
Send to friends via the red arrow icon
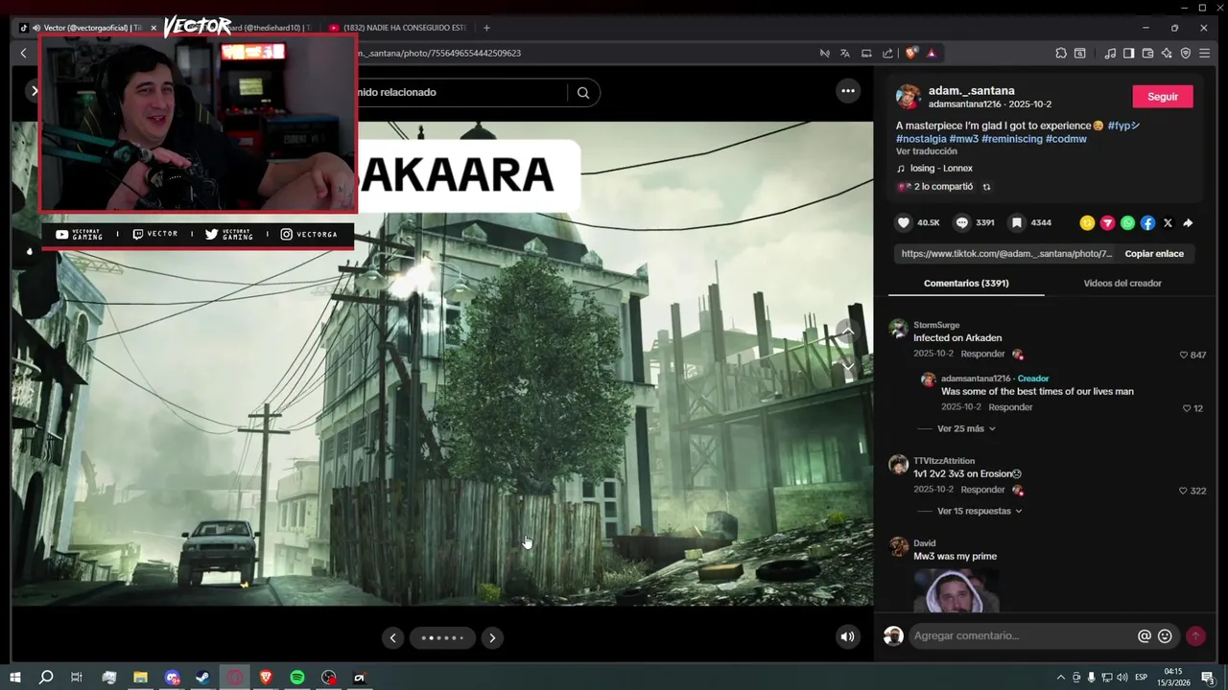(1107, 222)
